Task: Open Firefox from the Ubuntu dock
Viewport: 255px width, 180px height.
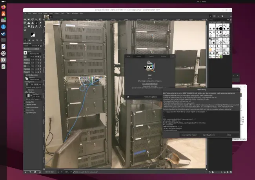Action: 4,7
